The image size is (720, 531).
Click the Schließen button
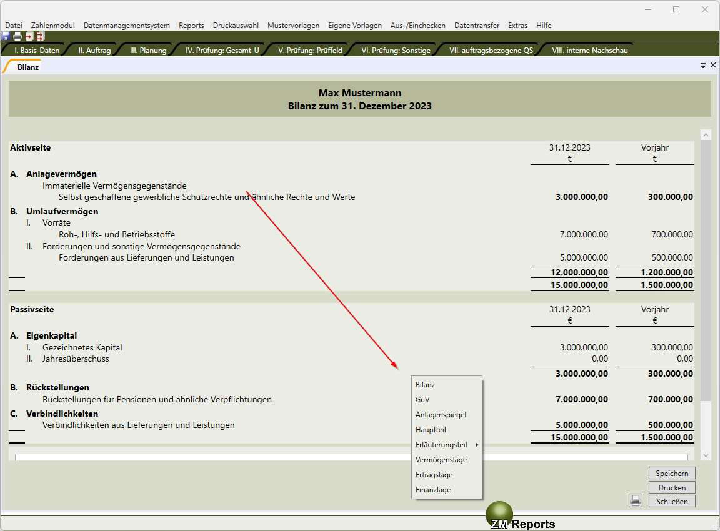pyautogui.click(x=672, y=501)
